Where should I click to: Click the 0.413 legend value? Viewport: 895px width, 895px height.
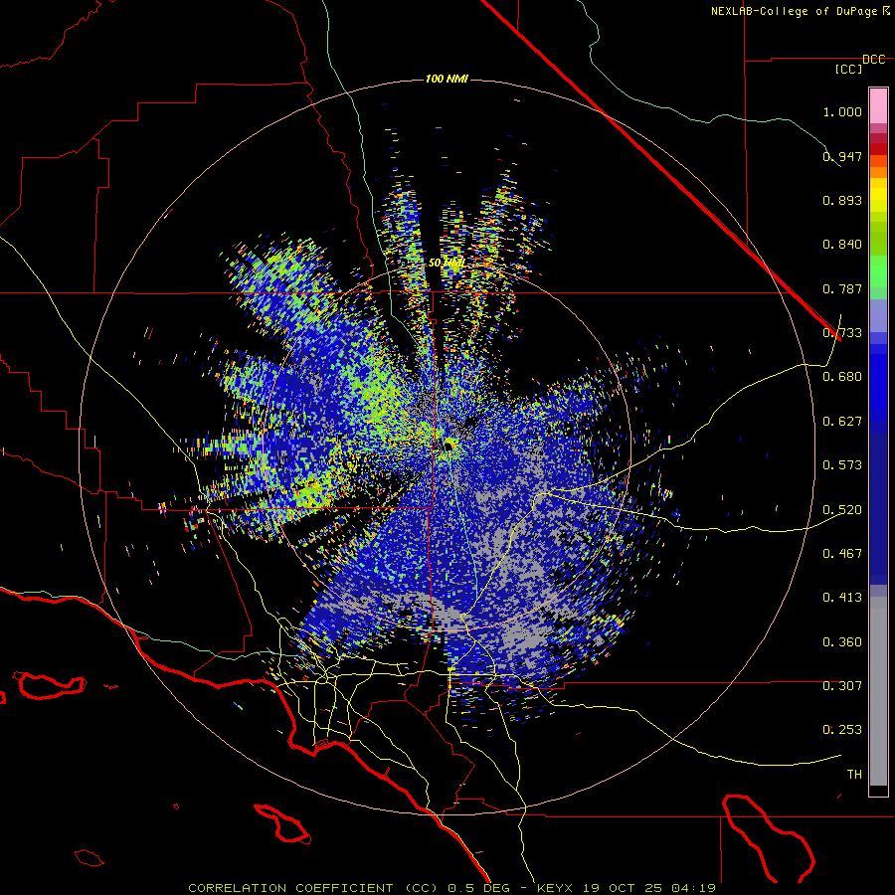click(842, 598)
